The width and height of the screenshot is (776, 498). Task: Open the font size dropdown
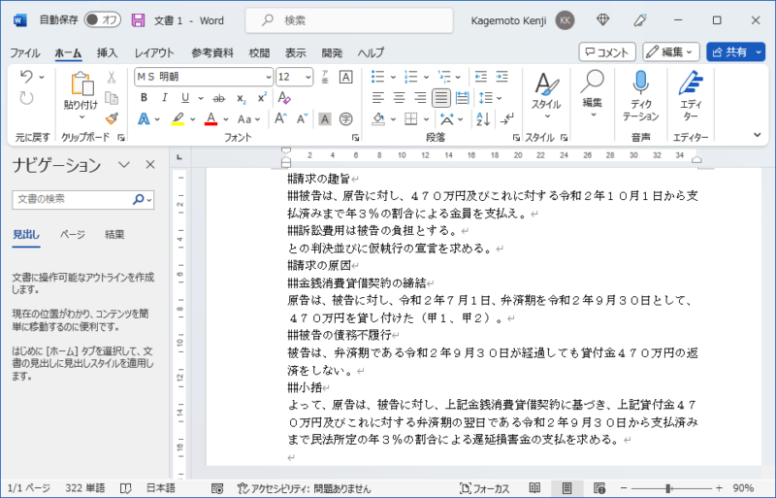307,77
